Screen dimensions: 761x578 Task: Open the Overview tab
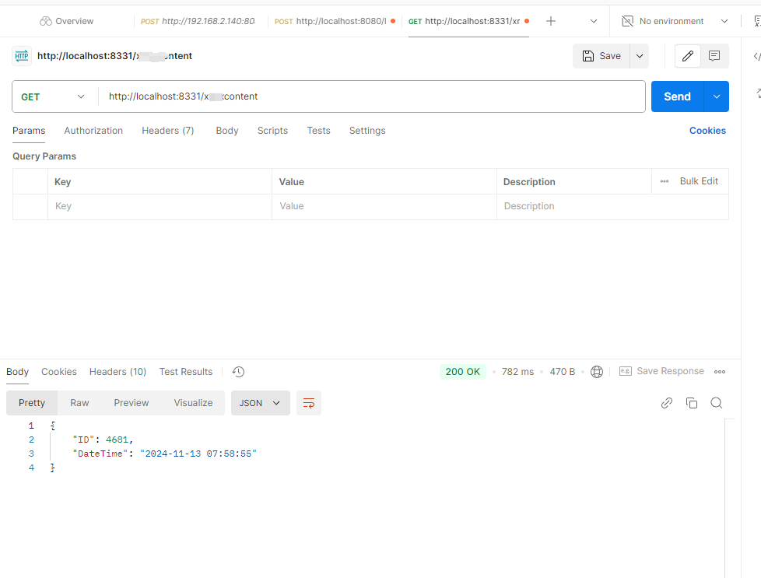tap(66, 21)
